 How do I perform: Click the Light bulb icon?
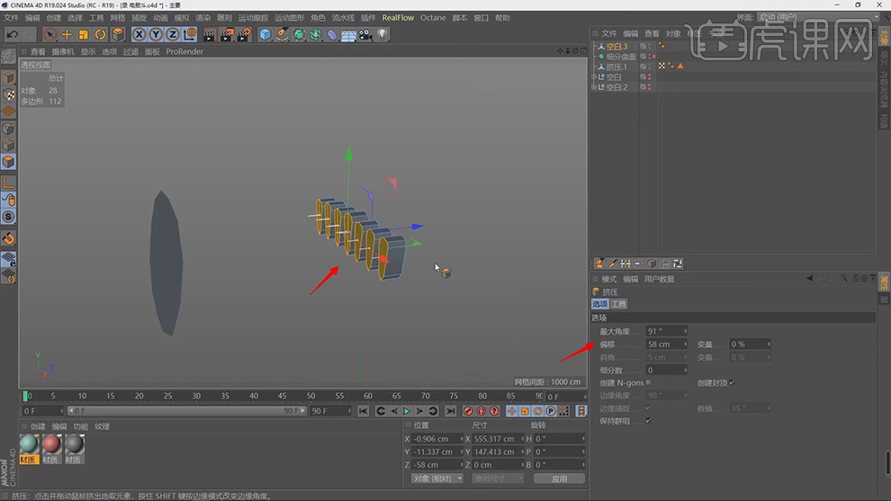[x=382, y=34]
